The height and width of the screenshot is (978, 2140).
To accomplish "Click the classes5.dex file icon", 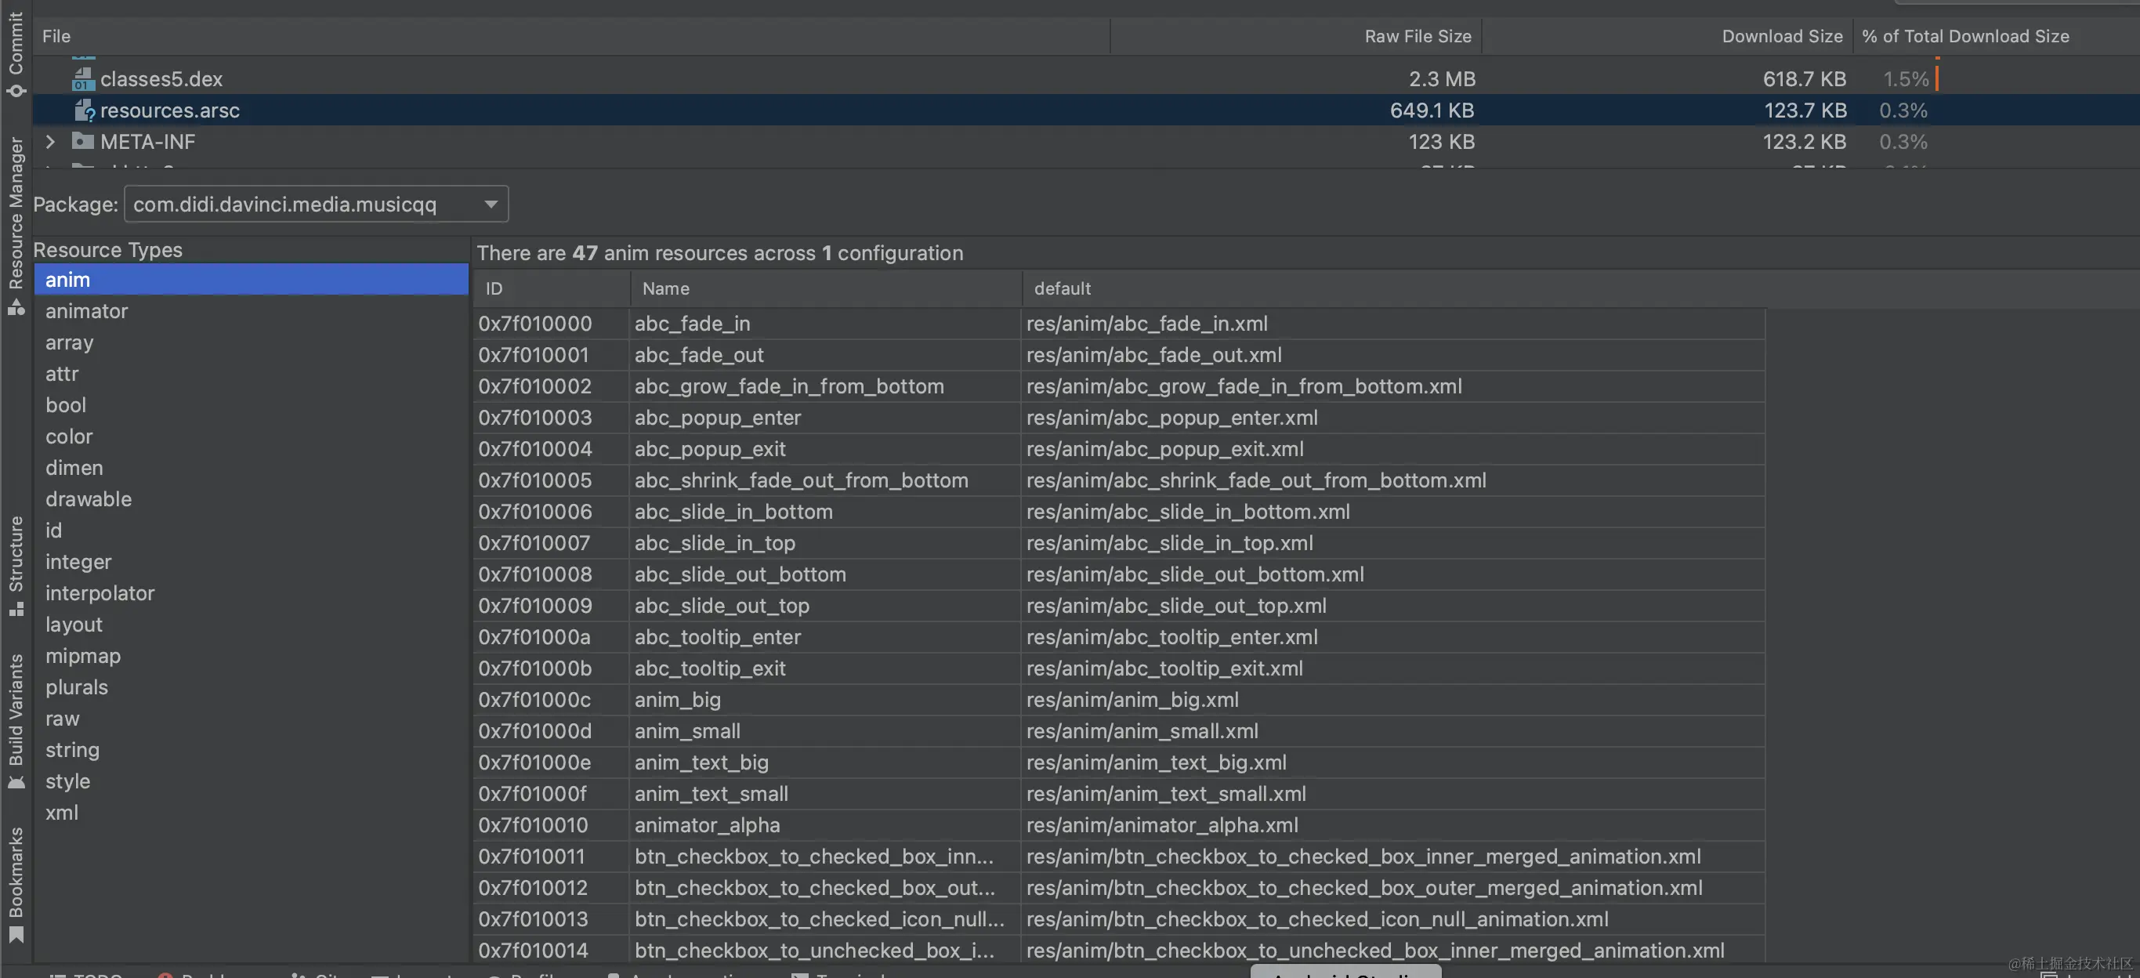I will 83,79.
